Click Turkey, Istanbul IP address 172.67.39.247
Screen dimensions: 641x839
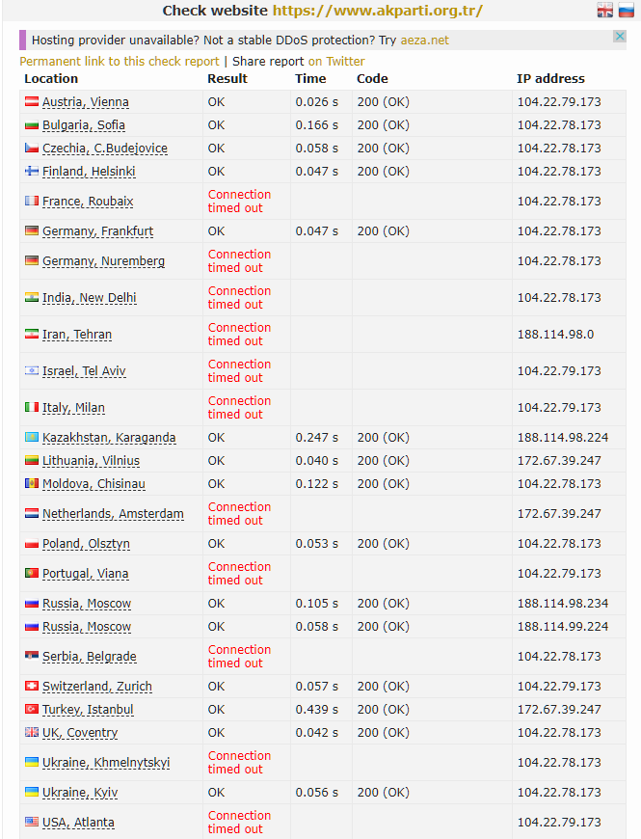point(559,710)
